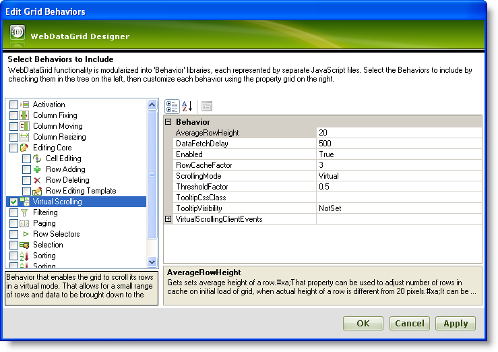Select the Row Selectors tree item
Image resolution: width=498 pixels, height=352 pixels.
56,234
